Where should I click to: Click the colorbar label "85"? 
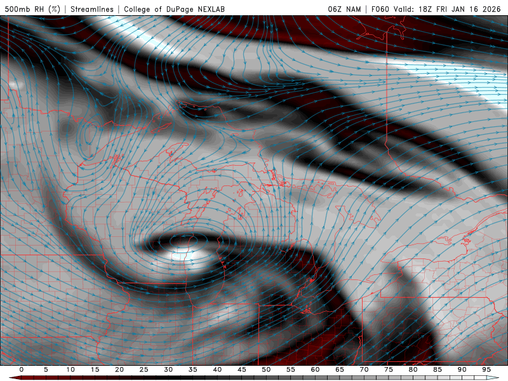tap(438, 370)
